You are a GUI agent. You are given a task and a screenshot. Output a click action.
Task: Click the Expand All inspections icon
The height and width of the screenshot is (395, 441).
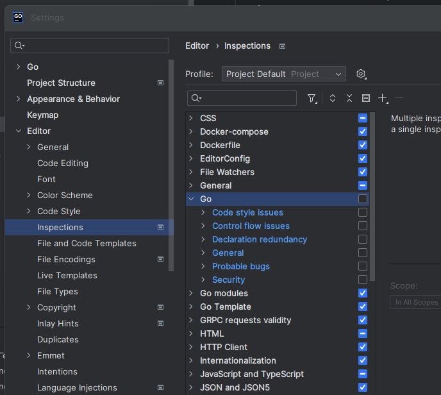tap(333, 98)
